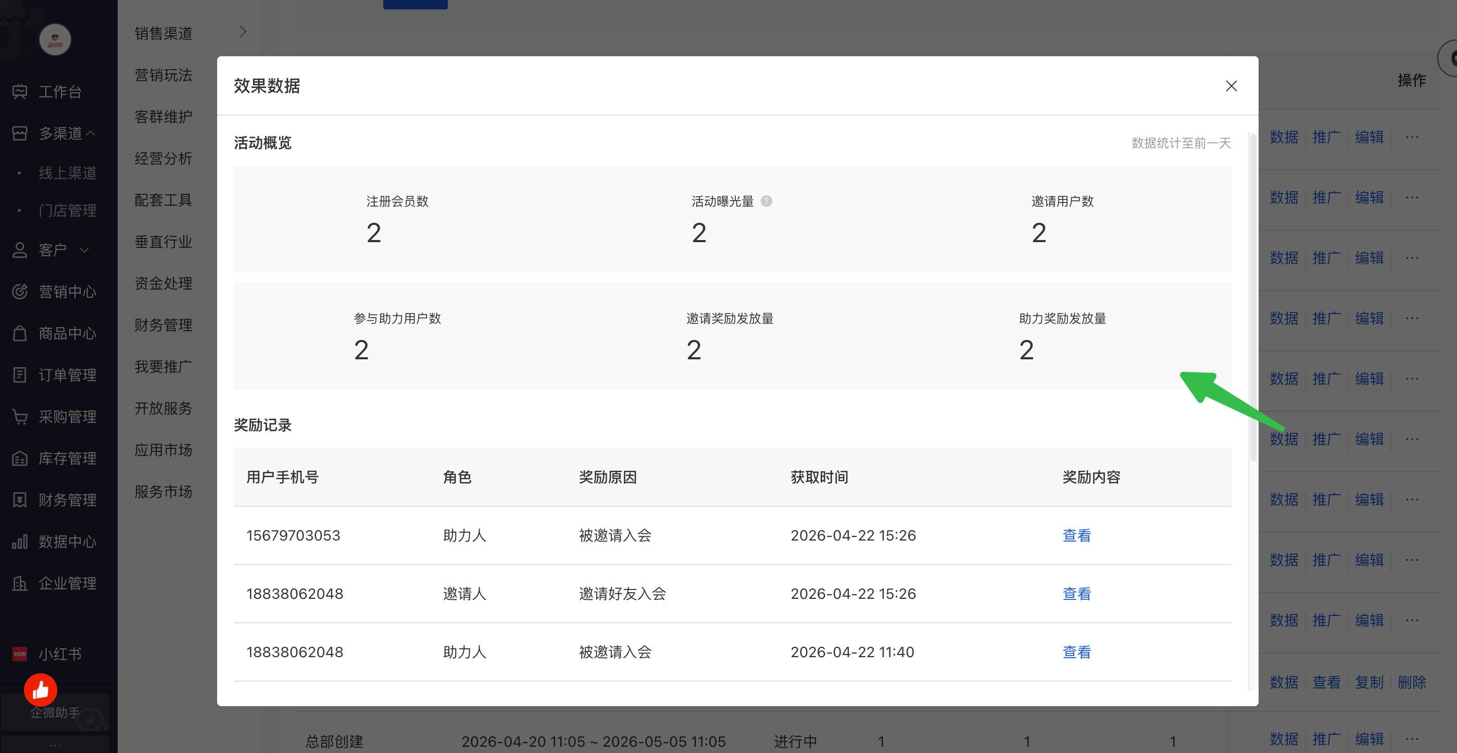Select 营销玩法 in the secondary menu
This screenshot has width=1457, height=753.
(164, 74)
